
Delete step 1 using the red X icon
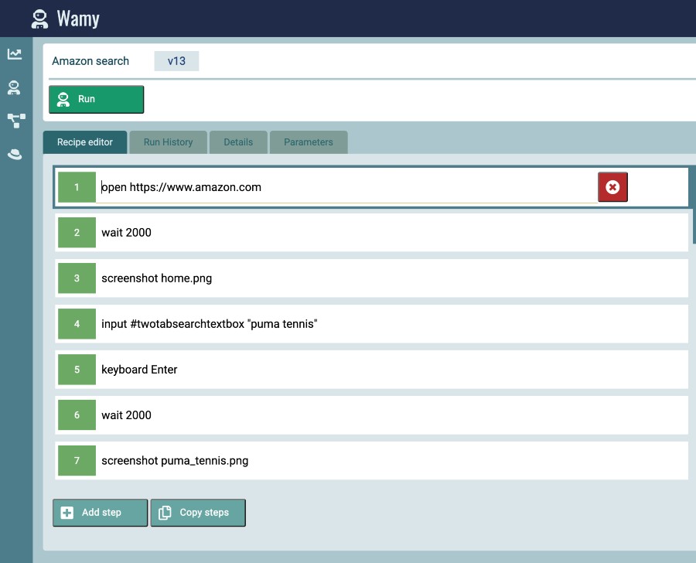click(x=612, y=186)
